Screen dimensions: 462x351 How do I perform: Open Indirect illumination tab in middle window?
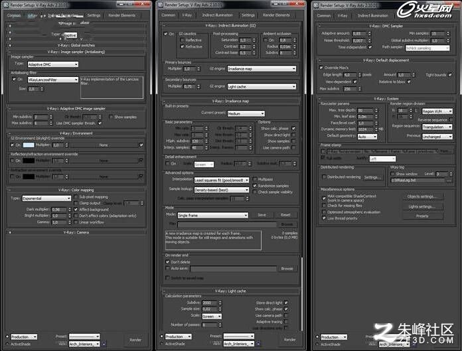coord(218,15)
